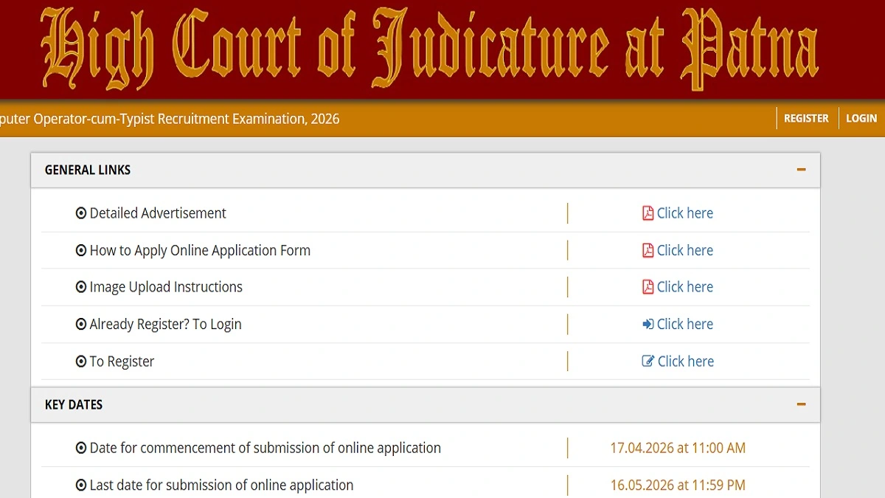Viewport: 885px width, 498px height.
Task: Click the bullet icon before Last date for submission
Action: coord(80,485)
